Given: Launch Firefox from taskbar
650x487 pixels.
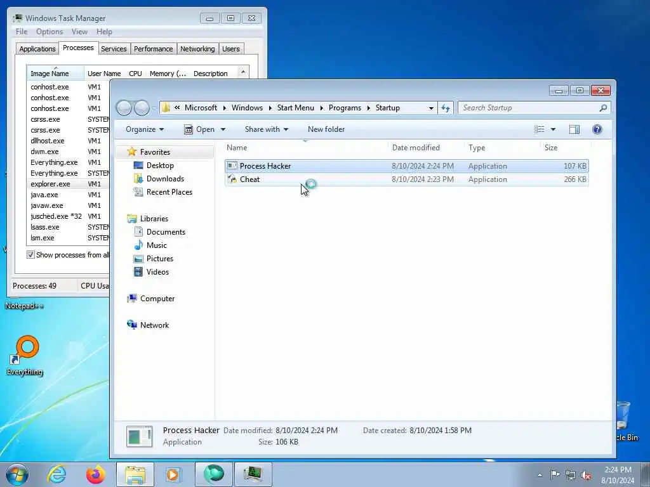Looking at the screenshot, I should click(95, 474).
